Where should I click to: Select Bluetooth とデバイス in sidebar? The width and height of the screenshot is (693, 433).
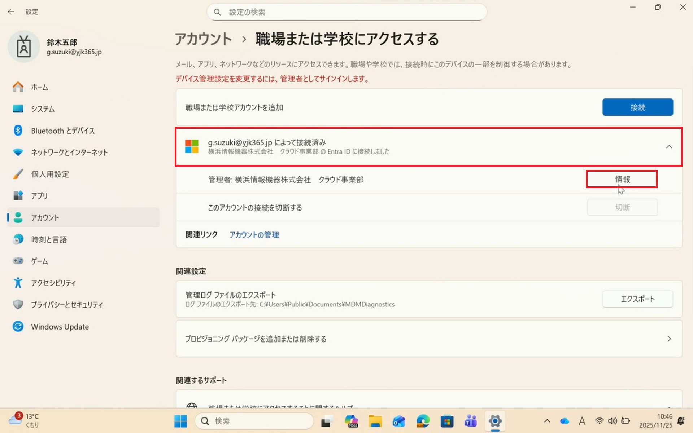coord(62,131)
